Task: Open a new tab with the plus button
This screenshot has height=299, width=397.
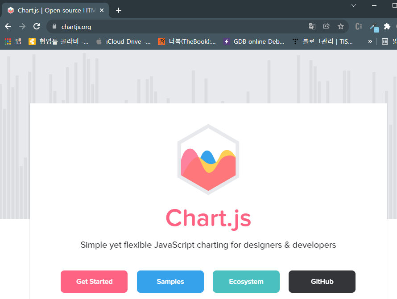Action: coord(119,10)
